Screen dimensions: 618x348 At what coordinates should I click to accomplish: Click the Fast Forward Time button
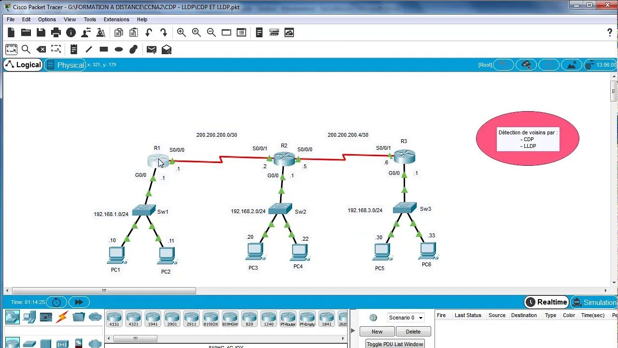pyautogui.click(x=79, y=302)
